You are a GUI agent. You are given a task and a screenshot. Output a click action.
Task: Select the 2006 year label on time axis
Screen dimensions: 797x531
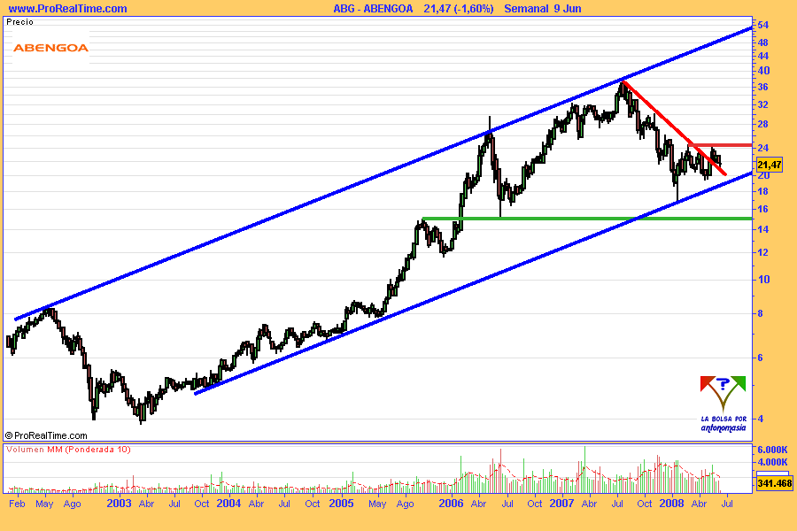tap(451, 504)
